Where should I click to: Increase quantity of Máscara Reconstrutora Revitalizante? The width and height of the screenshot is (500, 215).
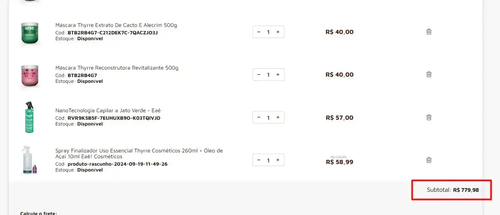click(x=278, y=75)
